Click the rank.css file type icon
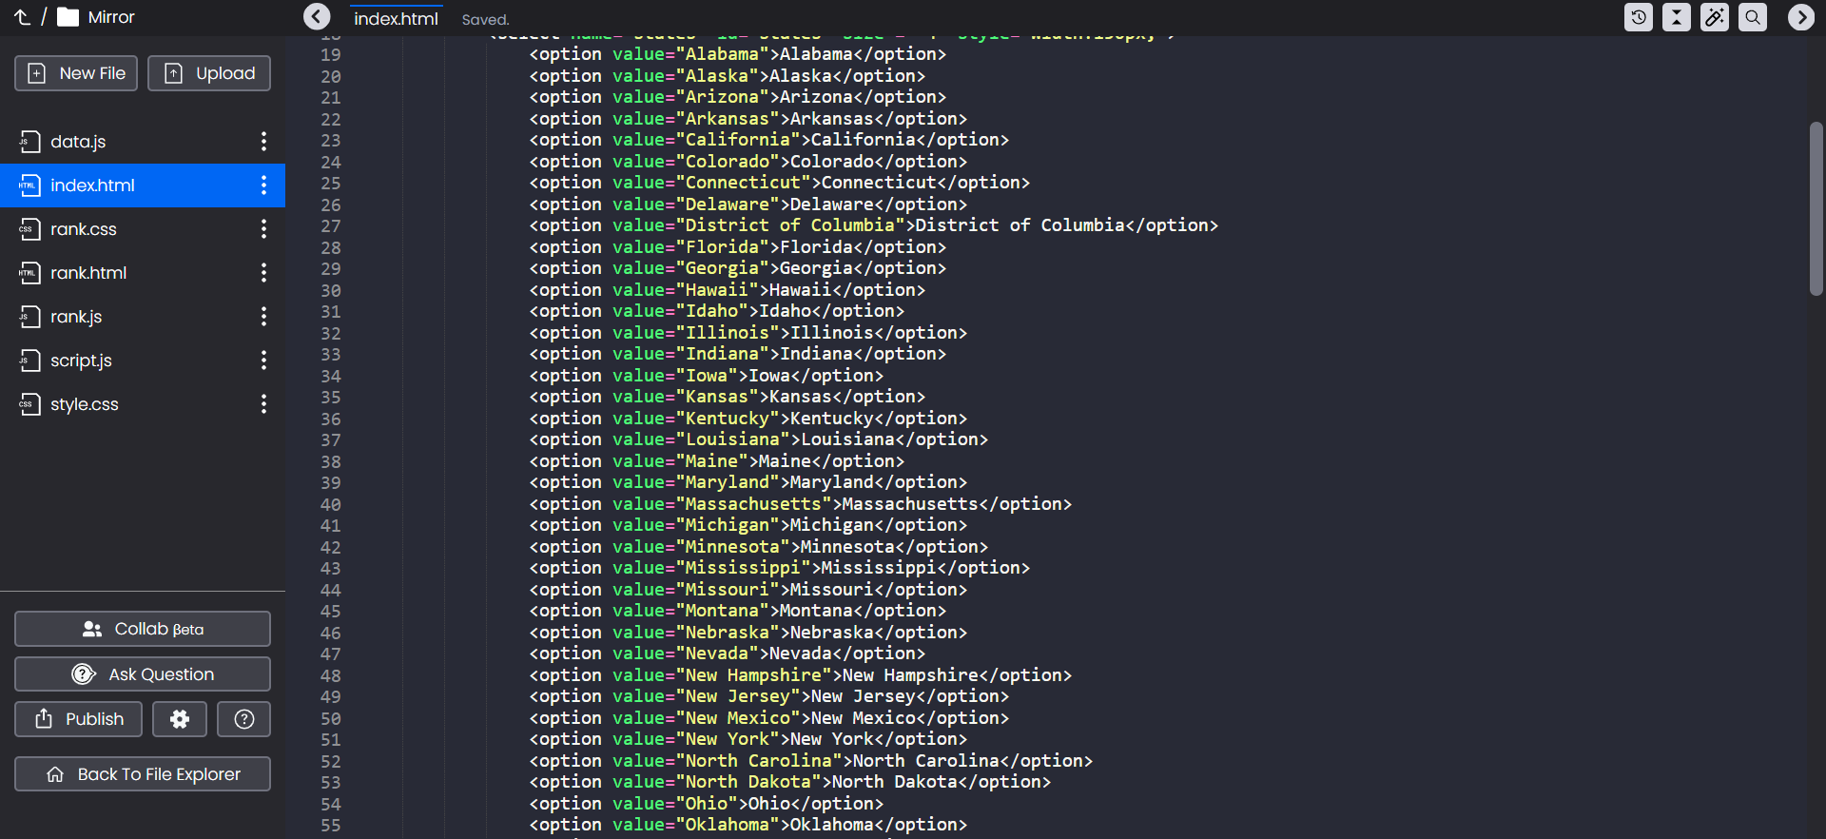 pyautogui.click(x=29, y=229)
